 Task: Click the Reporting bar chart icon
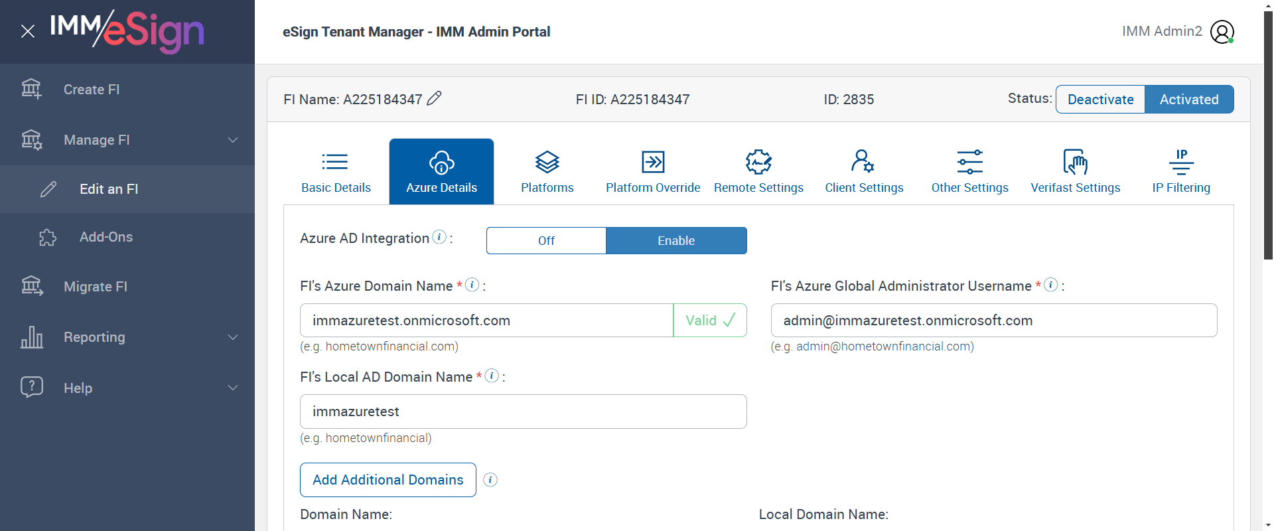click(x=32, y=337)
